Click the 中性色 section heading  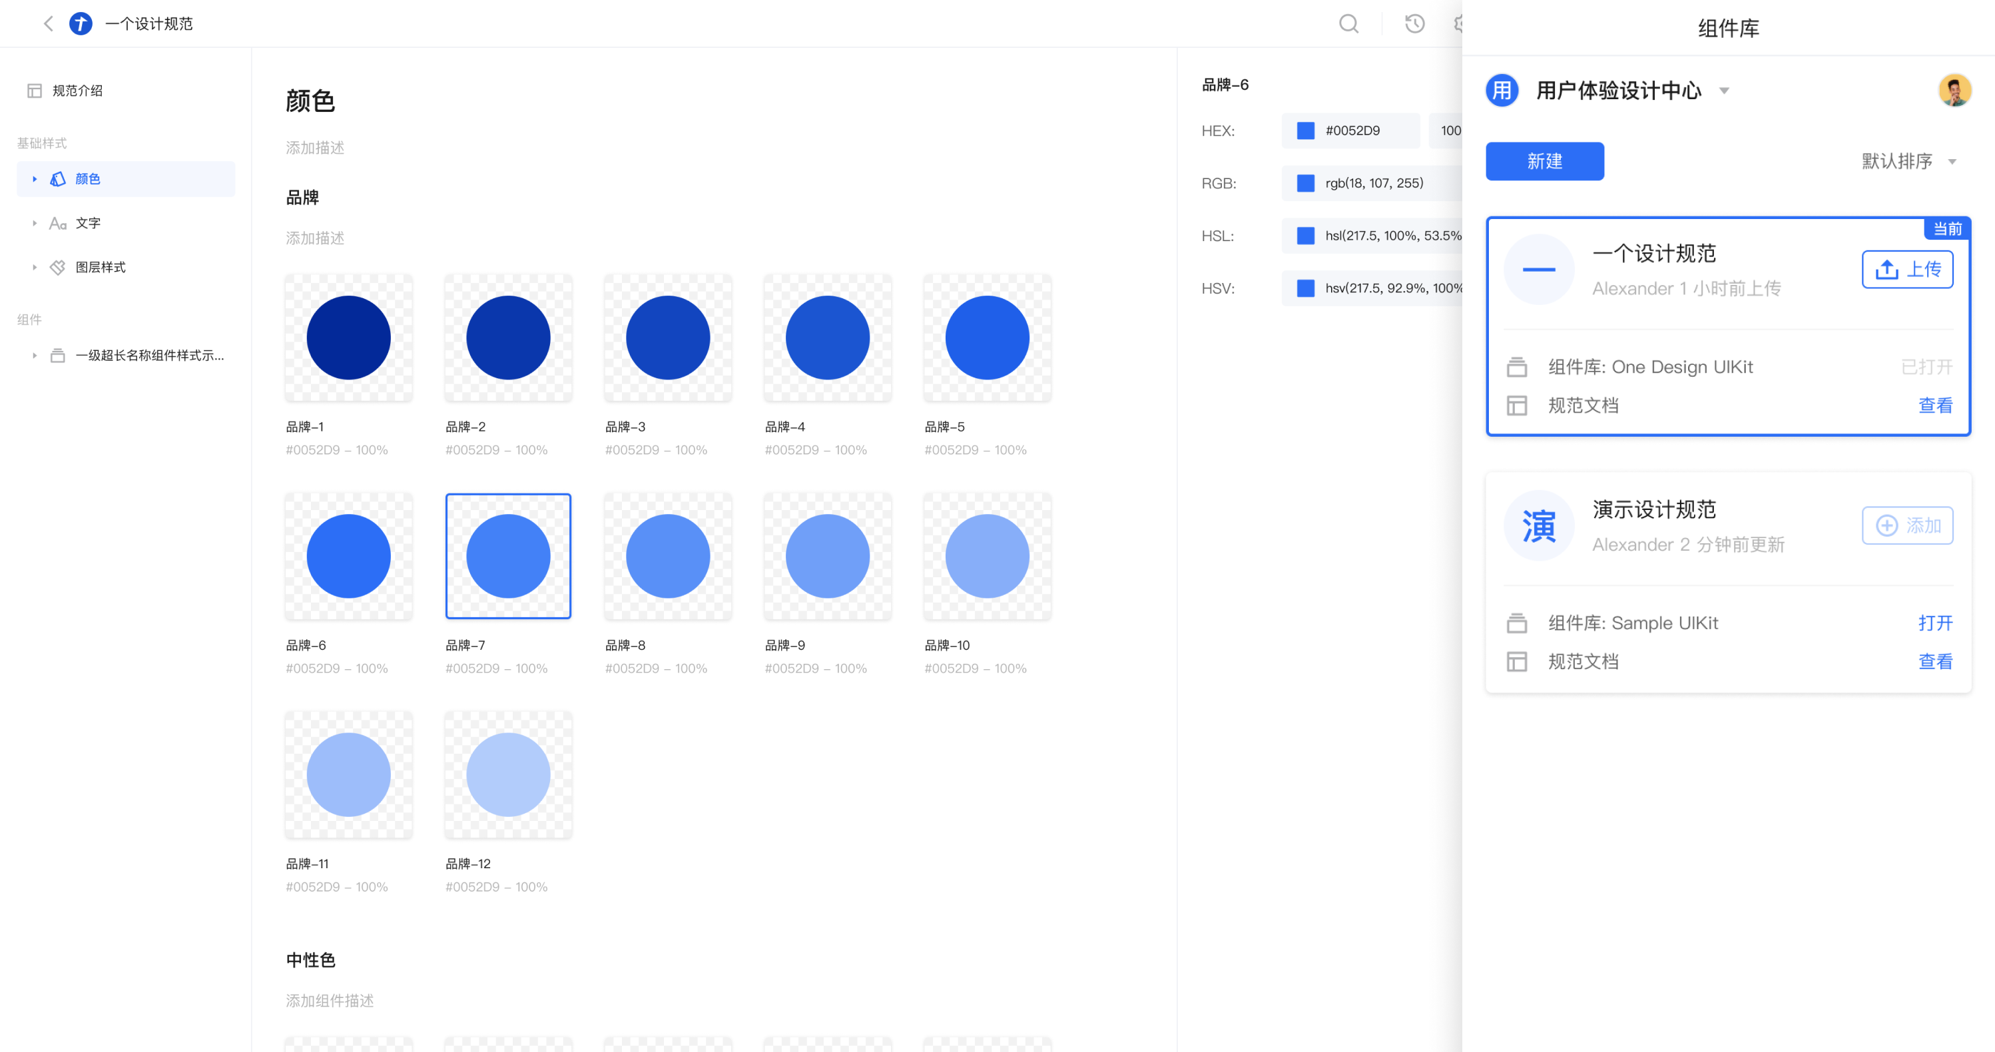[310, 960]
